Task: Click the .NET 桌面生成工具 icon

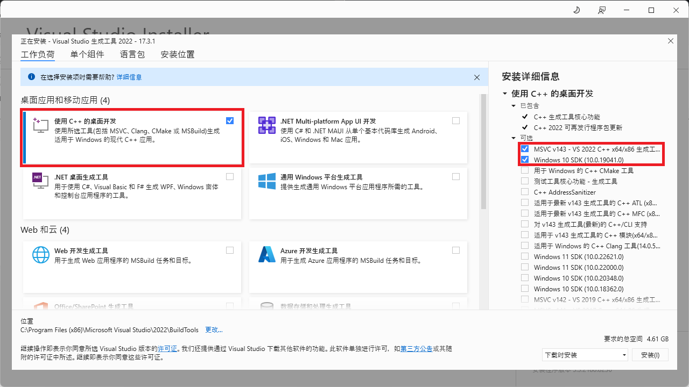Action: click(x=40, y=180)
